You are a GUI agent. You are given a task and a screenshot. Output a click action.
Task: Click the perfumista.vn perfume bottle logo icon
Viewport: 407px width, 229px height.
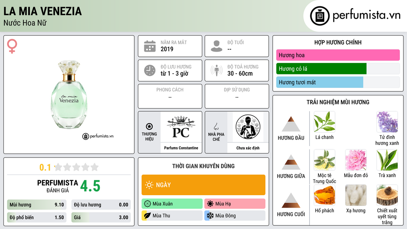[320, 16]
